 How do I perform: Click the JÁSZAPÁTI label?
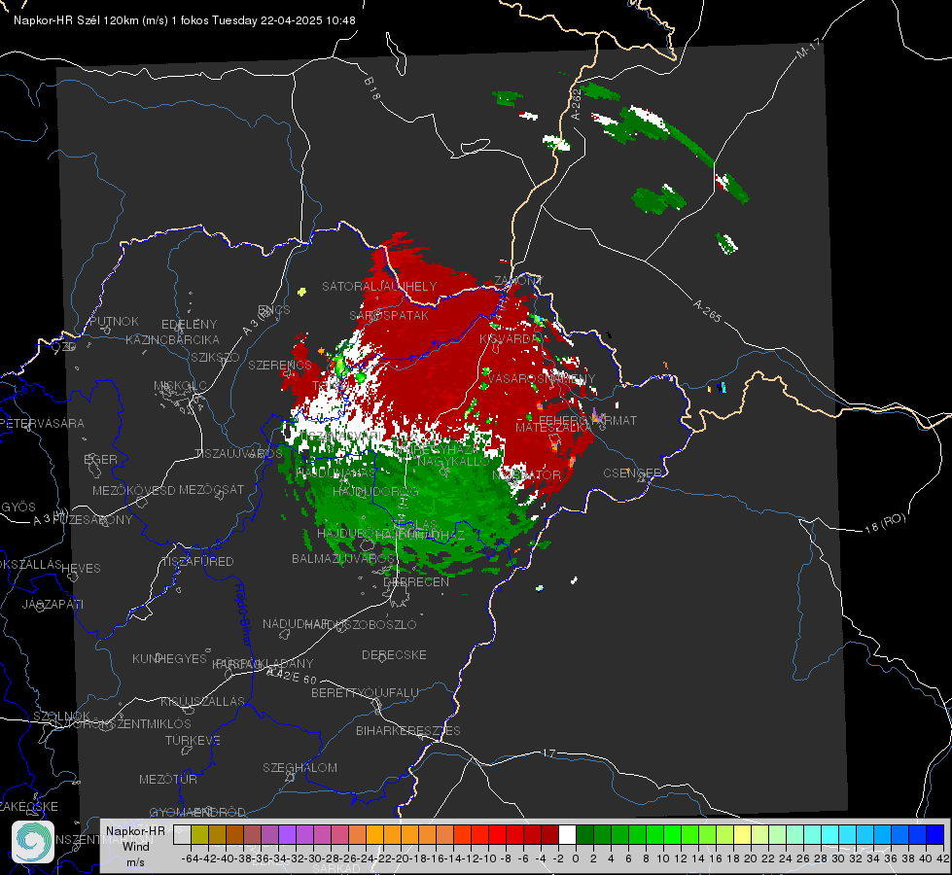click(53, 604)
